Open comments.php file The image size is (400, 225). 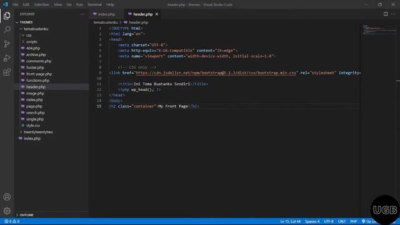tap(39, 61)
